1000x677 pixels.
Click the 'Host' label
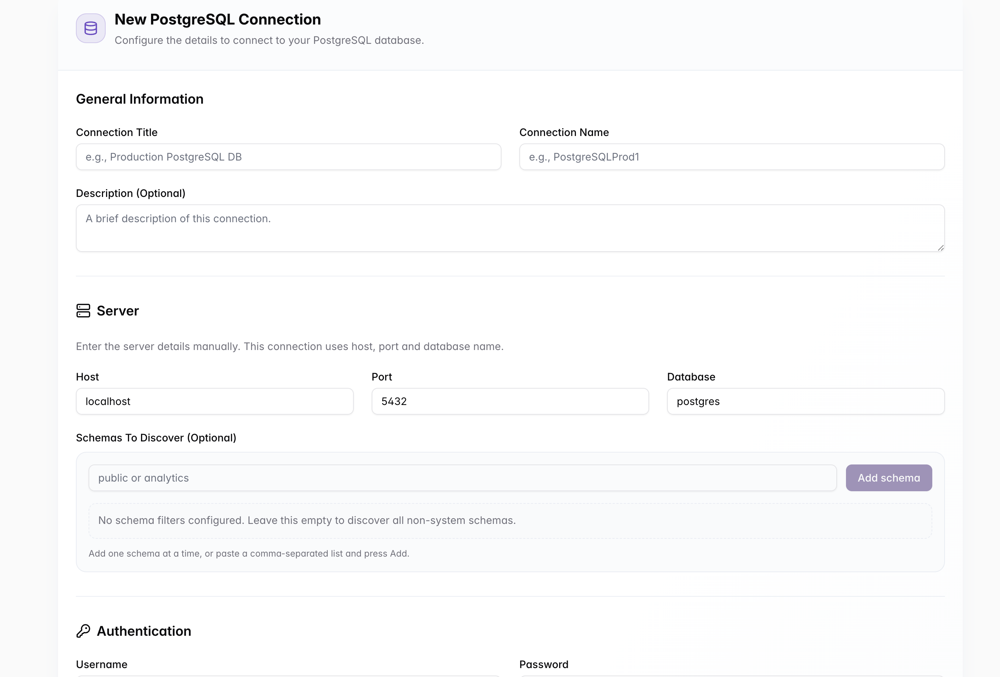coord(87,377)
